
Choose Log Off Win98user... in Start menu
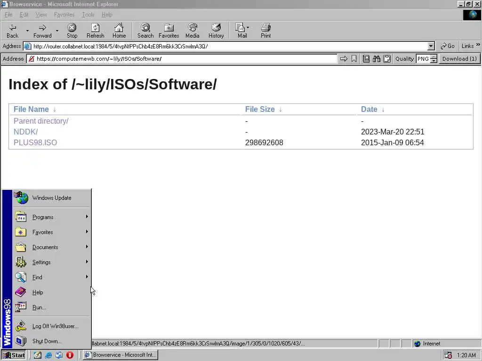tap(52, 326)
